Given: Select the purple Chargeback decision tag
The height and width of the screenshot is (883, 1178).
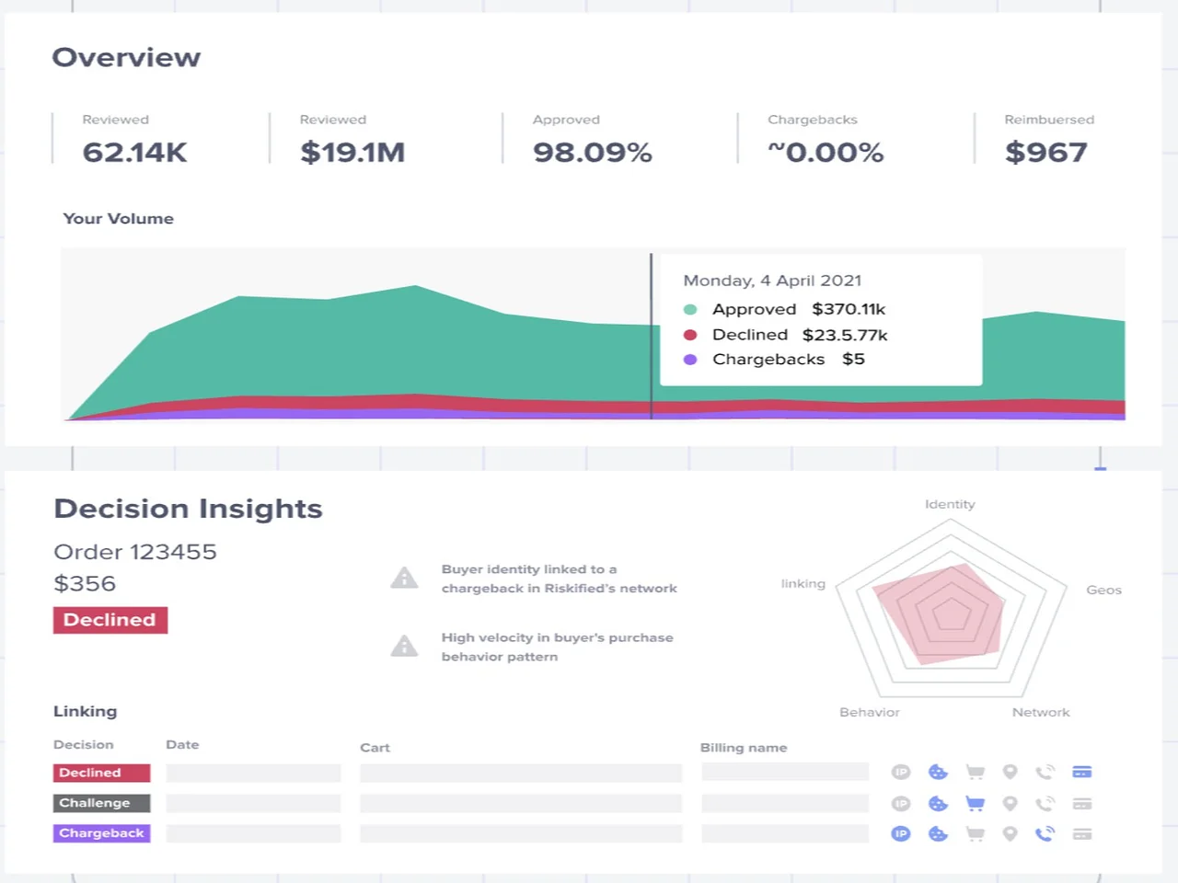Looking at the screenshot, I should click(x=101, y=833).
